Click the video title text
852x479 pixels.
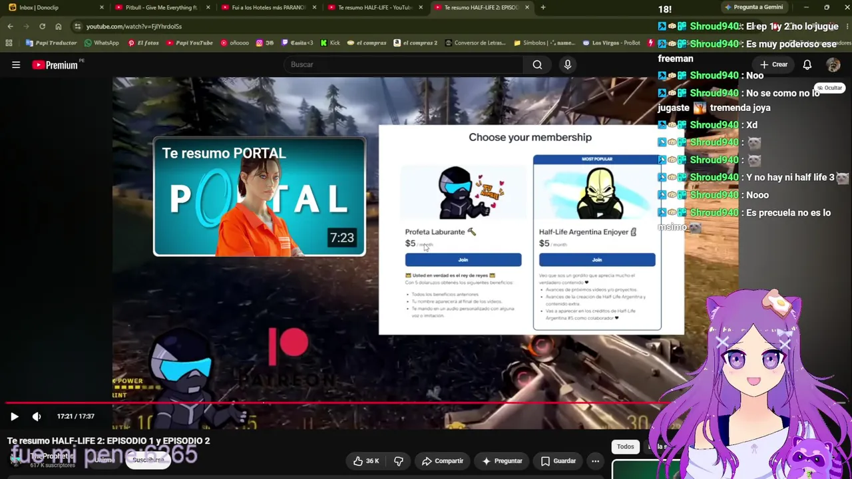click(x=108, y=441)
